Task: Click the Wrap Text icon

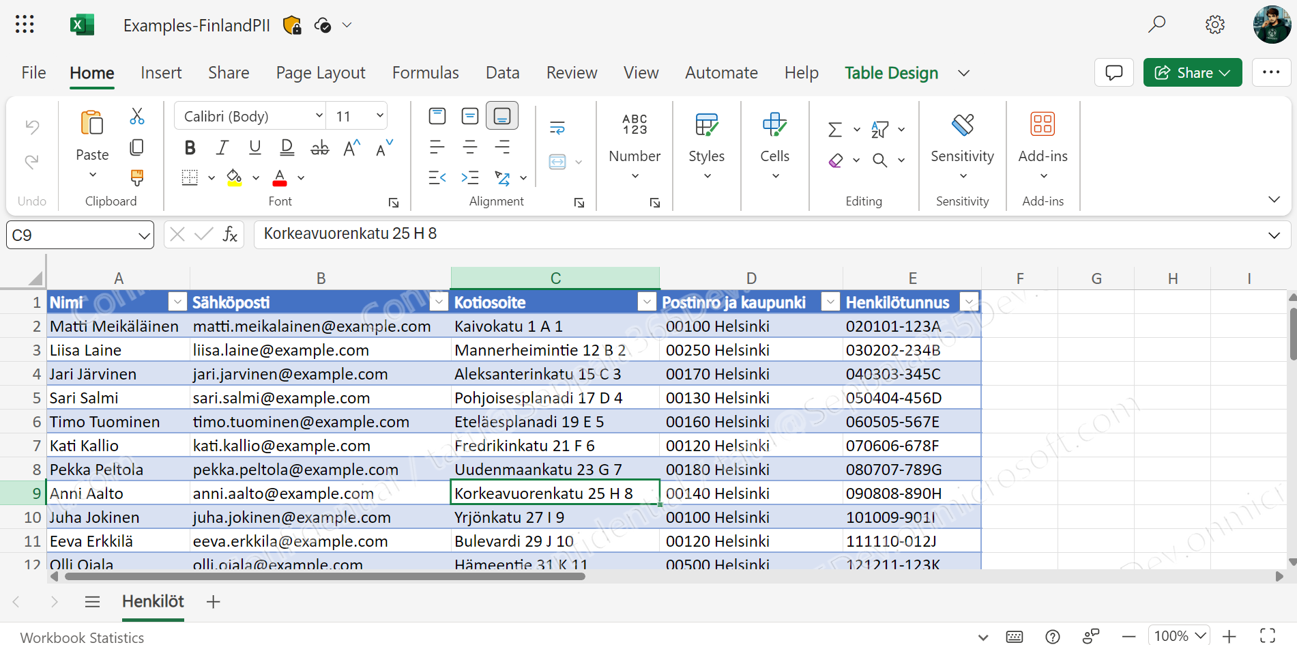Action: click(x=557, y=126)
